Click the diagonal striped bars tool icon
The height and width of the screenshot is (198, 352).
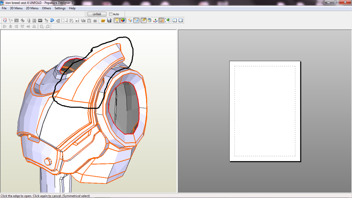[x=22, y=20]
